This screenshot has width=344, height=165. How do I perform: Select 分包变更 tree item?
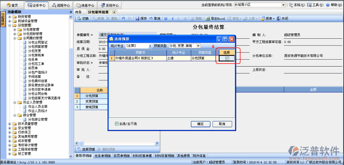pyautogui.click(x=35, y=51)
